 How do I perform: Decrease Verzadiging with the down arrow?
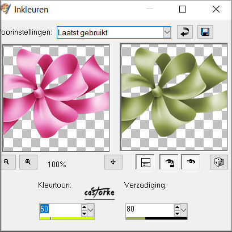point(177,213)
